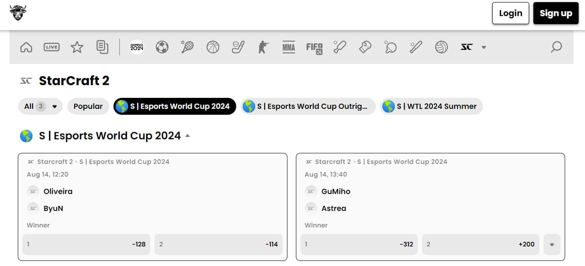Open the bet slip documents icon
Screen dimensions: 585x266
102,47
